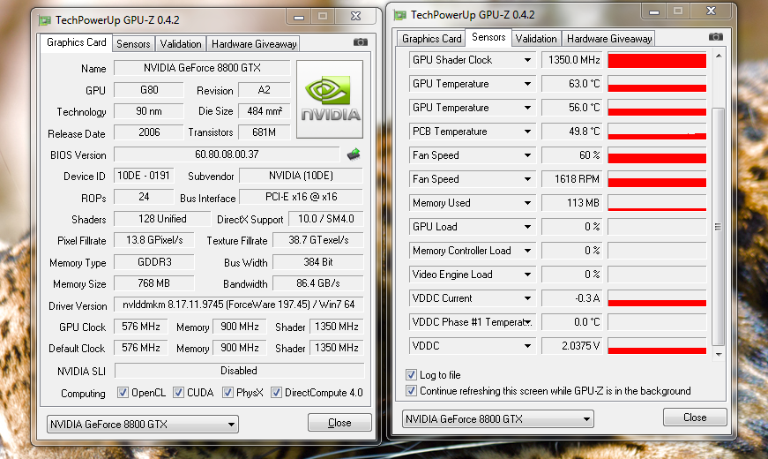768x459 pixels.
Task: Click the NVIDIA logo image
Action: [x=330, y=100]
